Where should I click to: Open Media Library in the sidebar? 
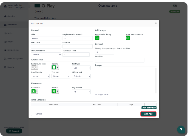pos(13,50)
